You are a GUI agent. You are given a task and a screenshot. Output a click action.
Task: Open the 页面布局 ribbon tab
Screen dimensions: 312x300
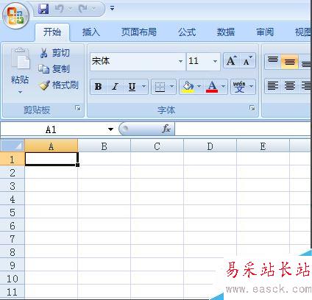pyautogui.click(x=139, y=32)
